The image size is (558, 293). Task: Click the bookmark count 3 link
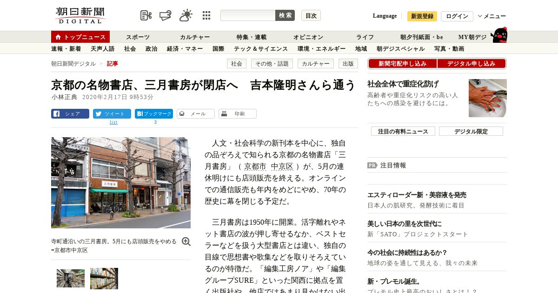click(155, 122)
